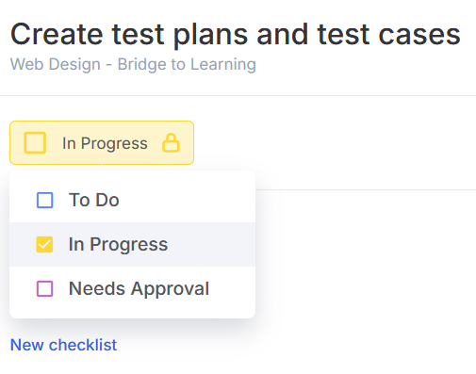Select To Do from the status menu
Image resolution: width=476 pixels, height=374 pixels.
point(132,200)
